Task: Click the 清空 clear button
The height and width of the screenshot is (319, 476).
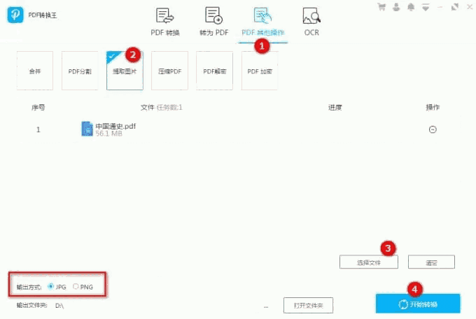Action: 431,262
